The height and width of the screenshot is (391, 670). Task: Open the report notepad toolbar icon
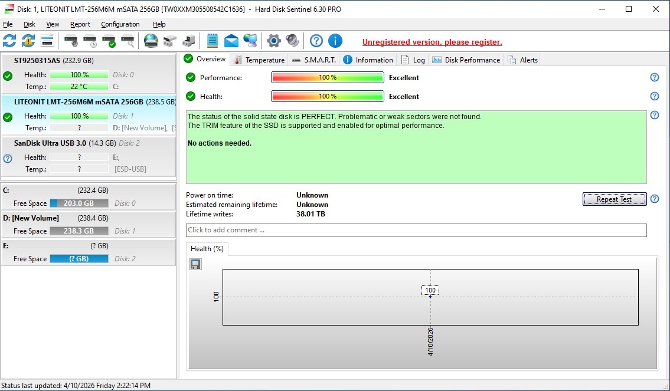pyautogui.click(x=213, y=41)
